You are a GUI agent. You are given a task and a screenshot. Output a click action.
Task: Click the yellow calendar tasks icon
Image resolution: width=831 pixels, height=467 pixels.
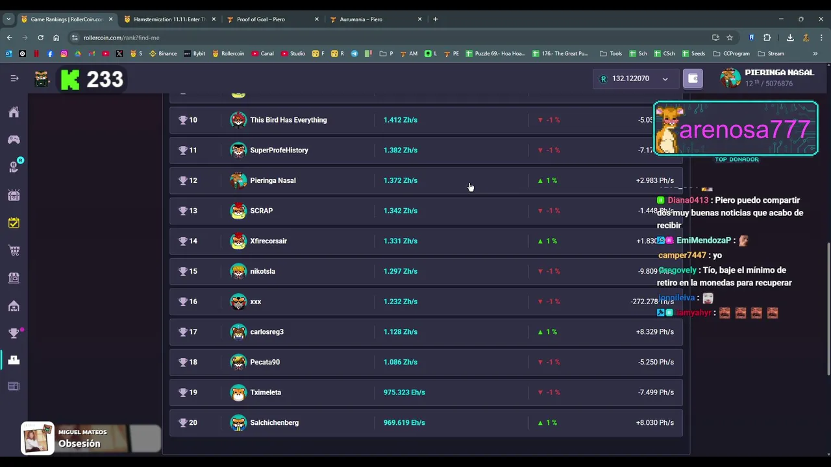pyautogui.click(x=14, y=223)
